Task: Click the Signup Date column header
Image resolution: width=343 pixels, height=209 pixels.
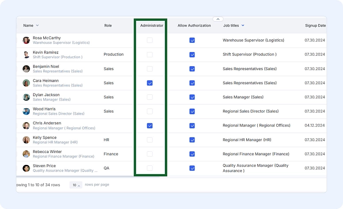Action: coord(315,26)
